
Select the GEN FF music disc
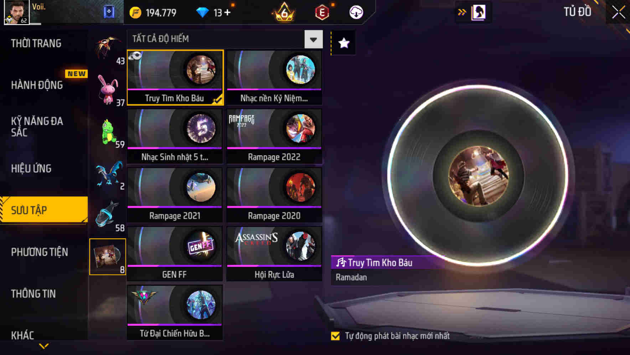tap(175, 254)
